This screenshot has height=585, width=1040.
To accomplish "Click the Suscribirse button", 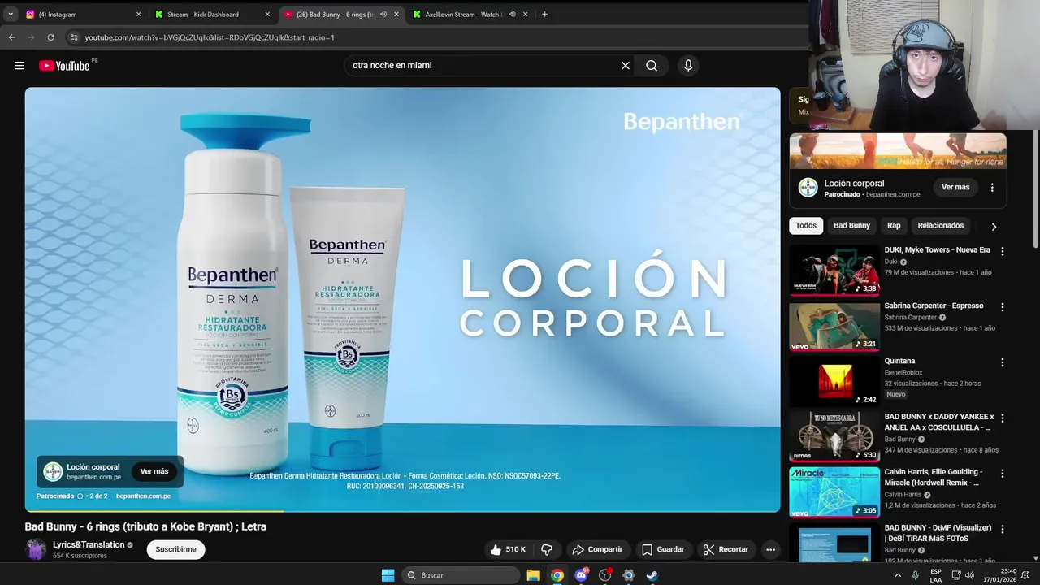I will (175, 549).
